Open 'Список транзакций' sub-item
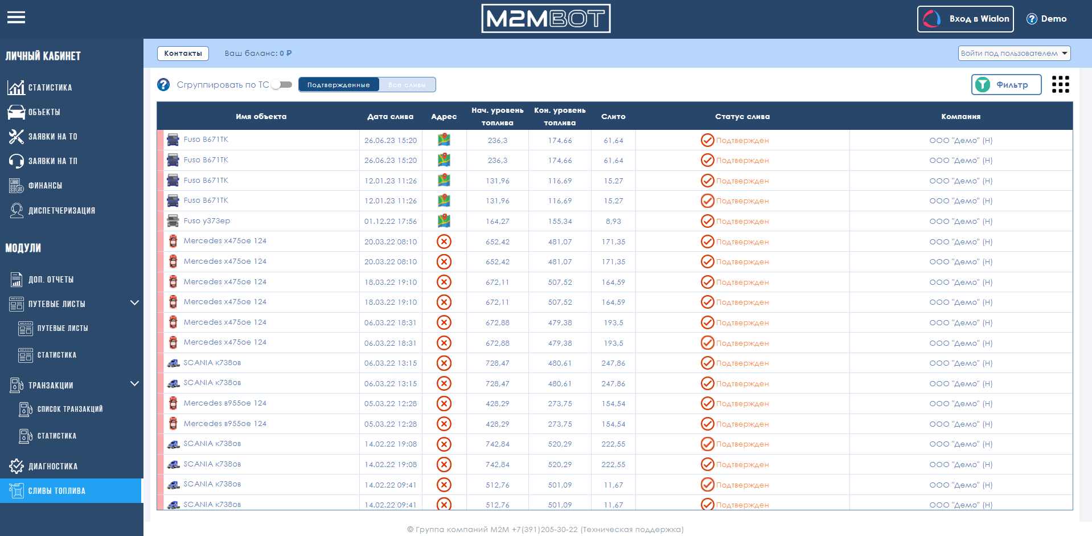The image size is (1092, 536). 70,409
